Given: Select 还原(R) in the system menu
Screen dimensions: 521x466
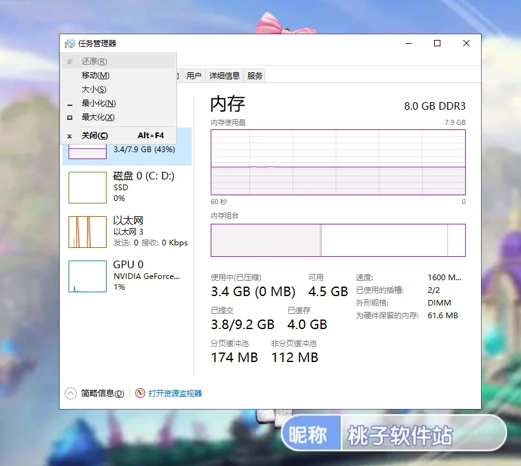Looking at the screenshot, I should [x=118, y=61].
